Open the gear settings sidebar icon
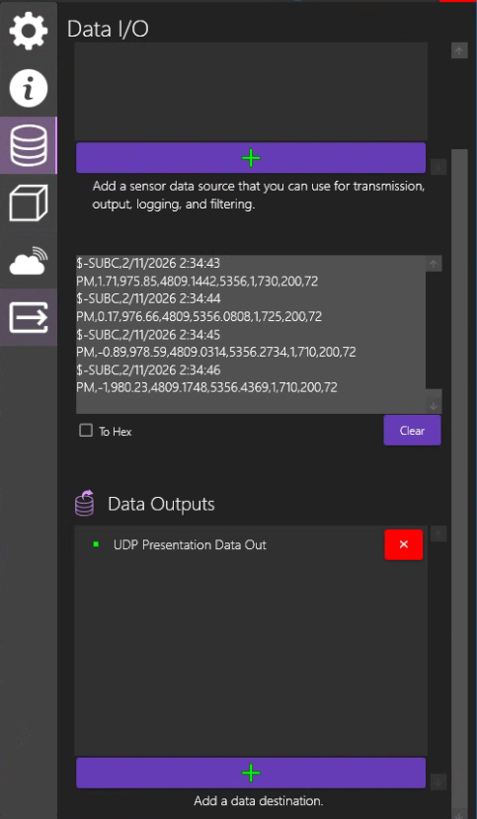This screenshot has width=477, height=819. pos(29,31)
